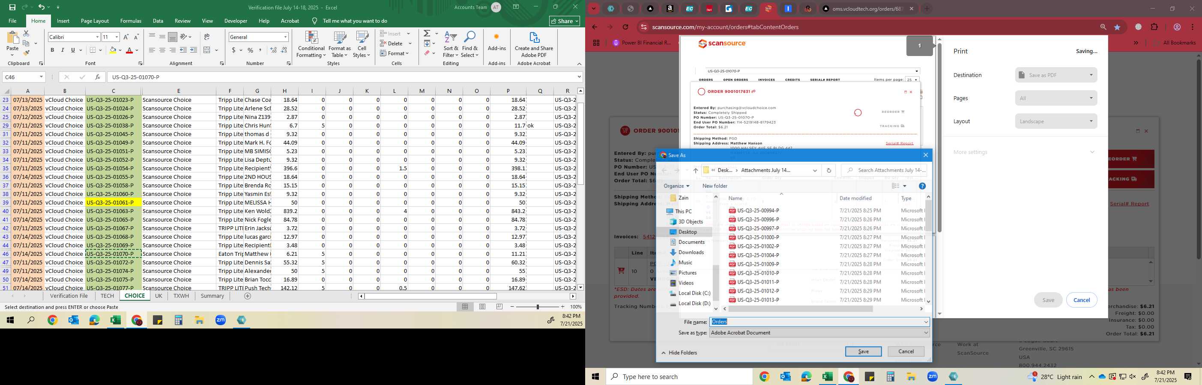Click Cancel in Chrome Print panel
This screenshot has height=385, width=1202.
[1081, 300]
